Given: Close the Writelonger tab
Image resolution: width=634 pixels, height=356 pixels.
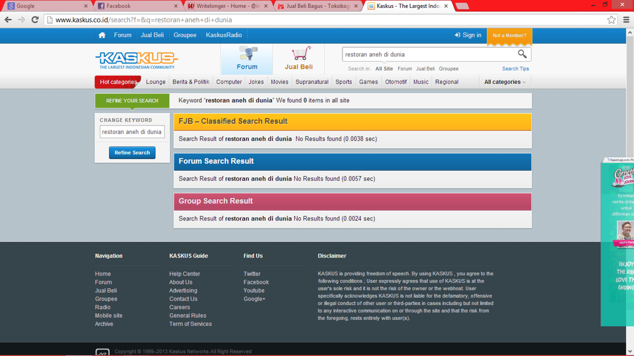Looking at the screenshot, I should click(266, 6).
